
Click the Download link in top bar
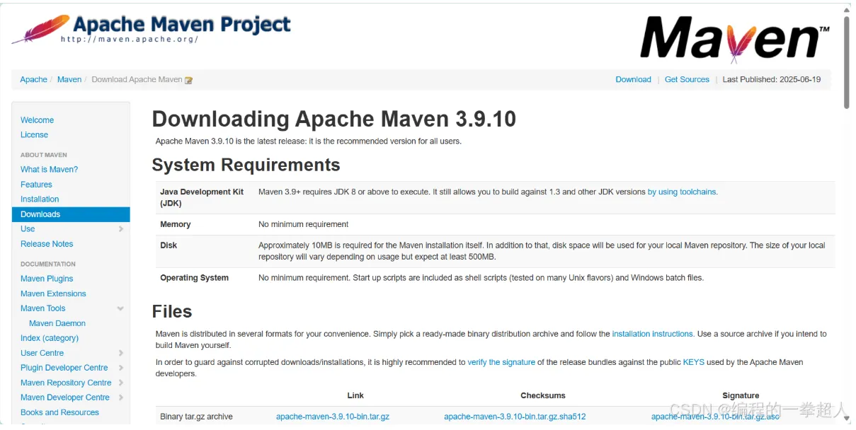tap(633, 80)
